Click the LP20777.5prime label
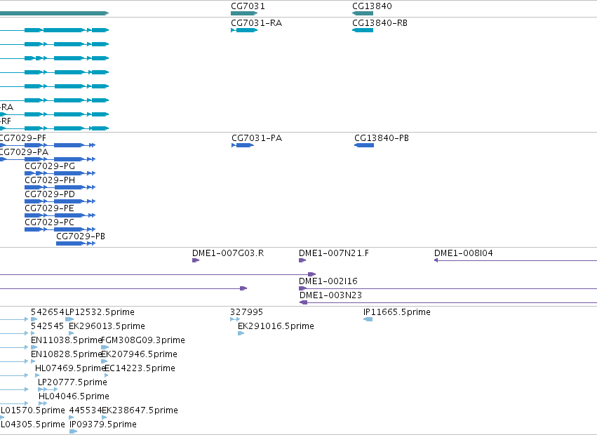 [73, 382]
